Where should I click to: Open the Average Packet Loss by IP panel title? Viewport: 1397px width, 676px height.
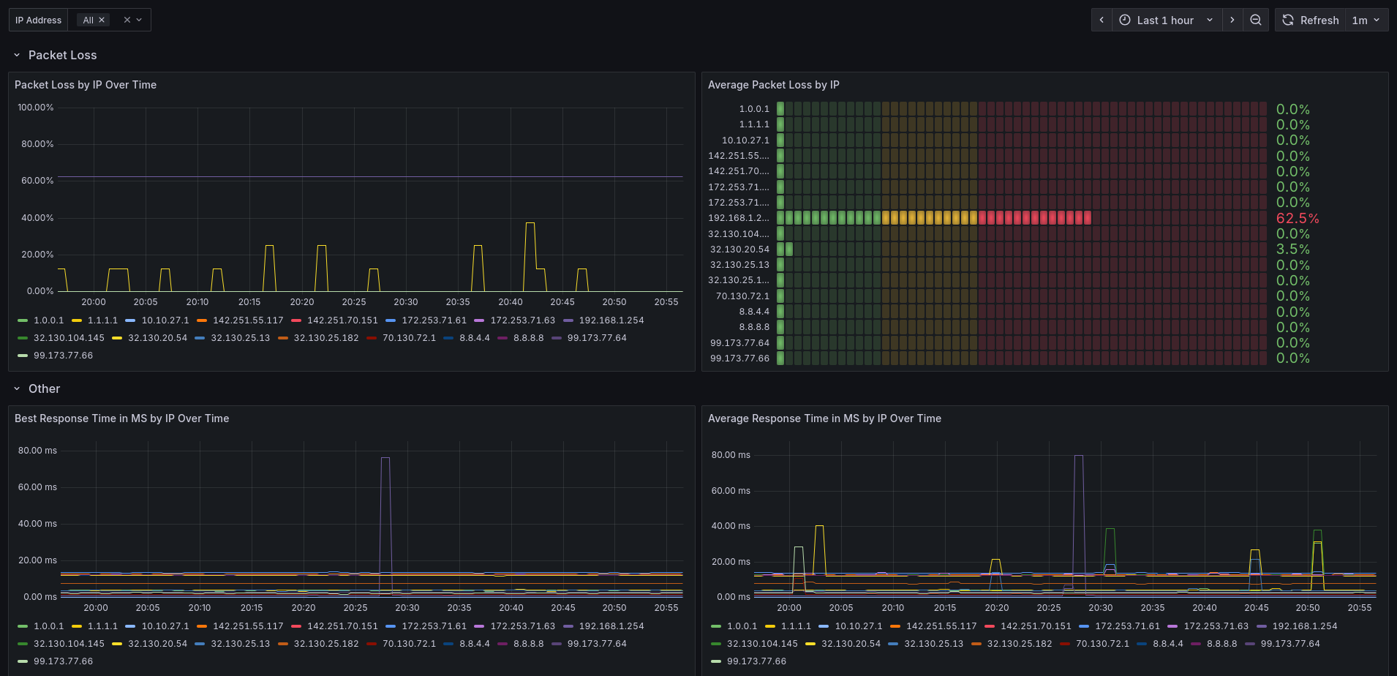point(773,85)
